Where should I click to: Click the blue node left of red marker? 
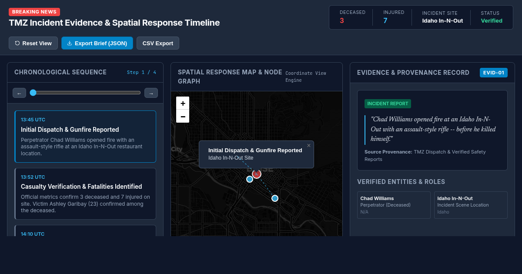coord(250,179)
